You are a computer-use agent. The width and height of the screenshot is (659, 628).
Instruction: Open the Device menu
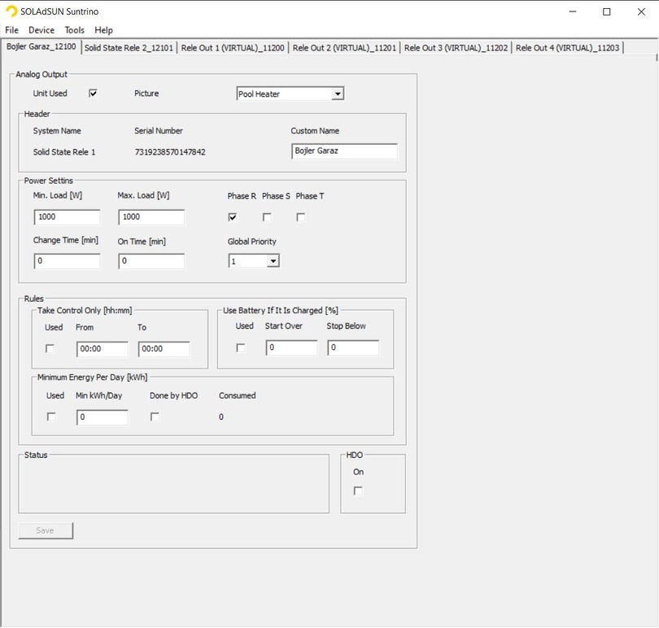pyautogui.click(x=41, y=30)
